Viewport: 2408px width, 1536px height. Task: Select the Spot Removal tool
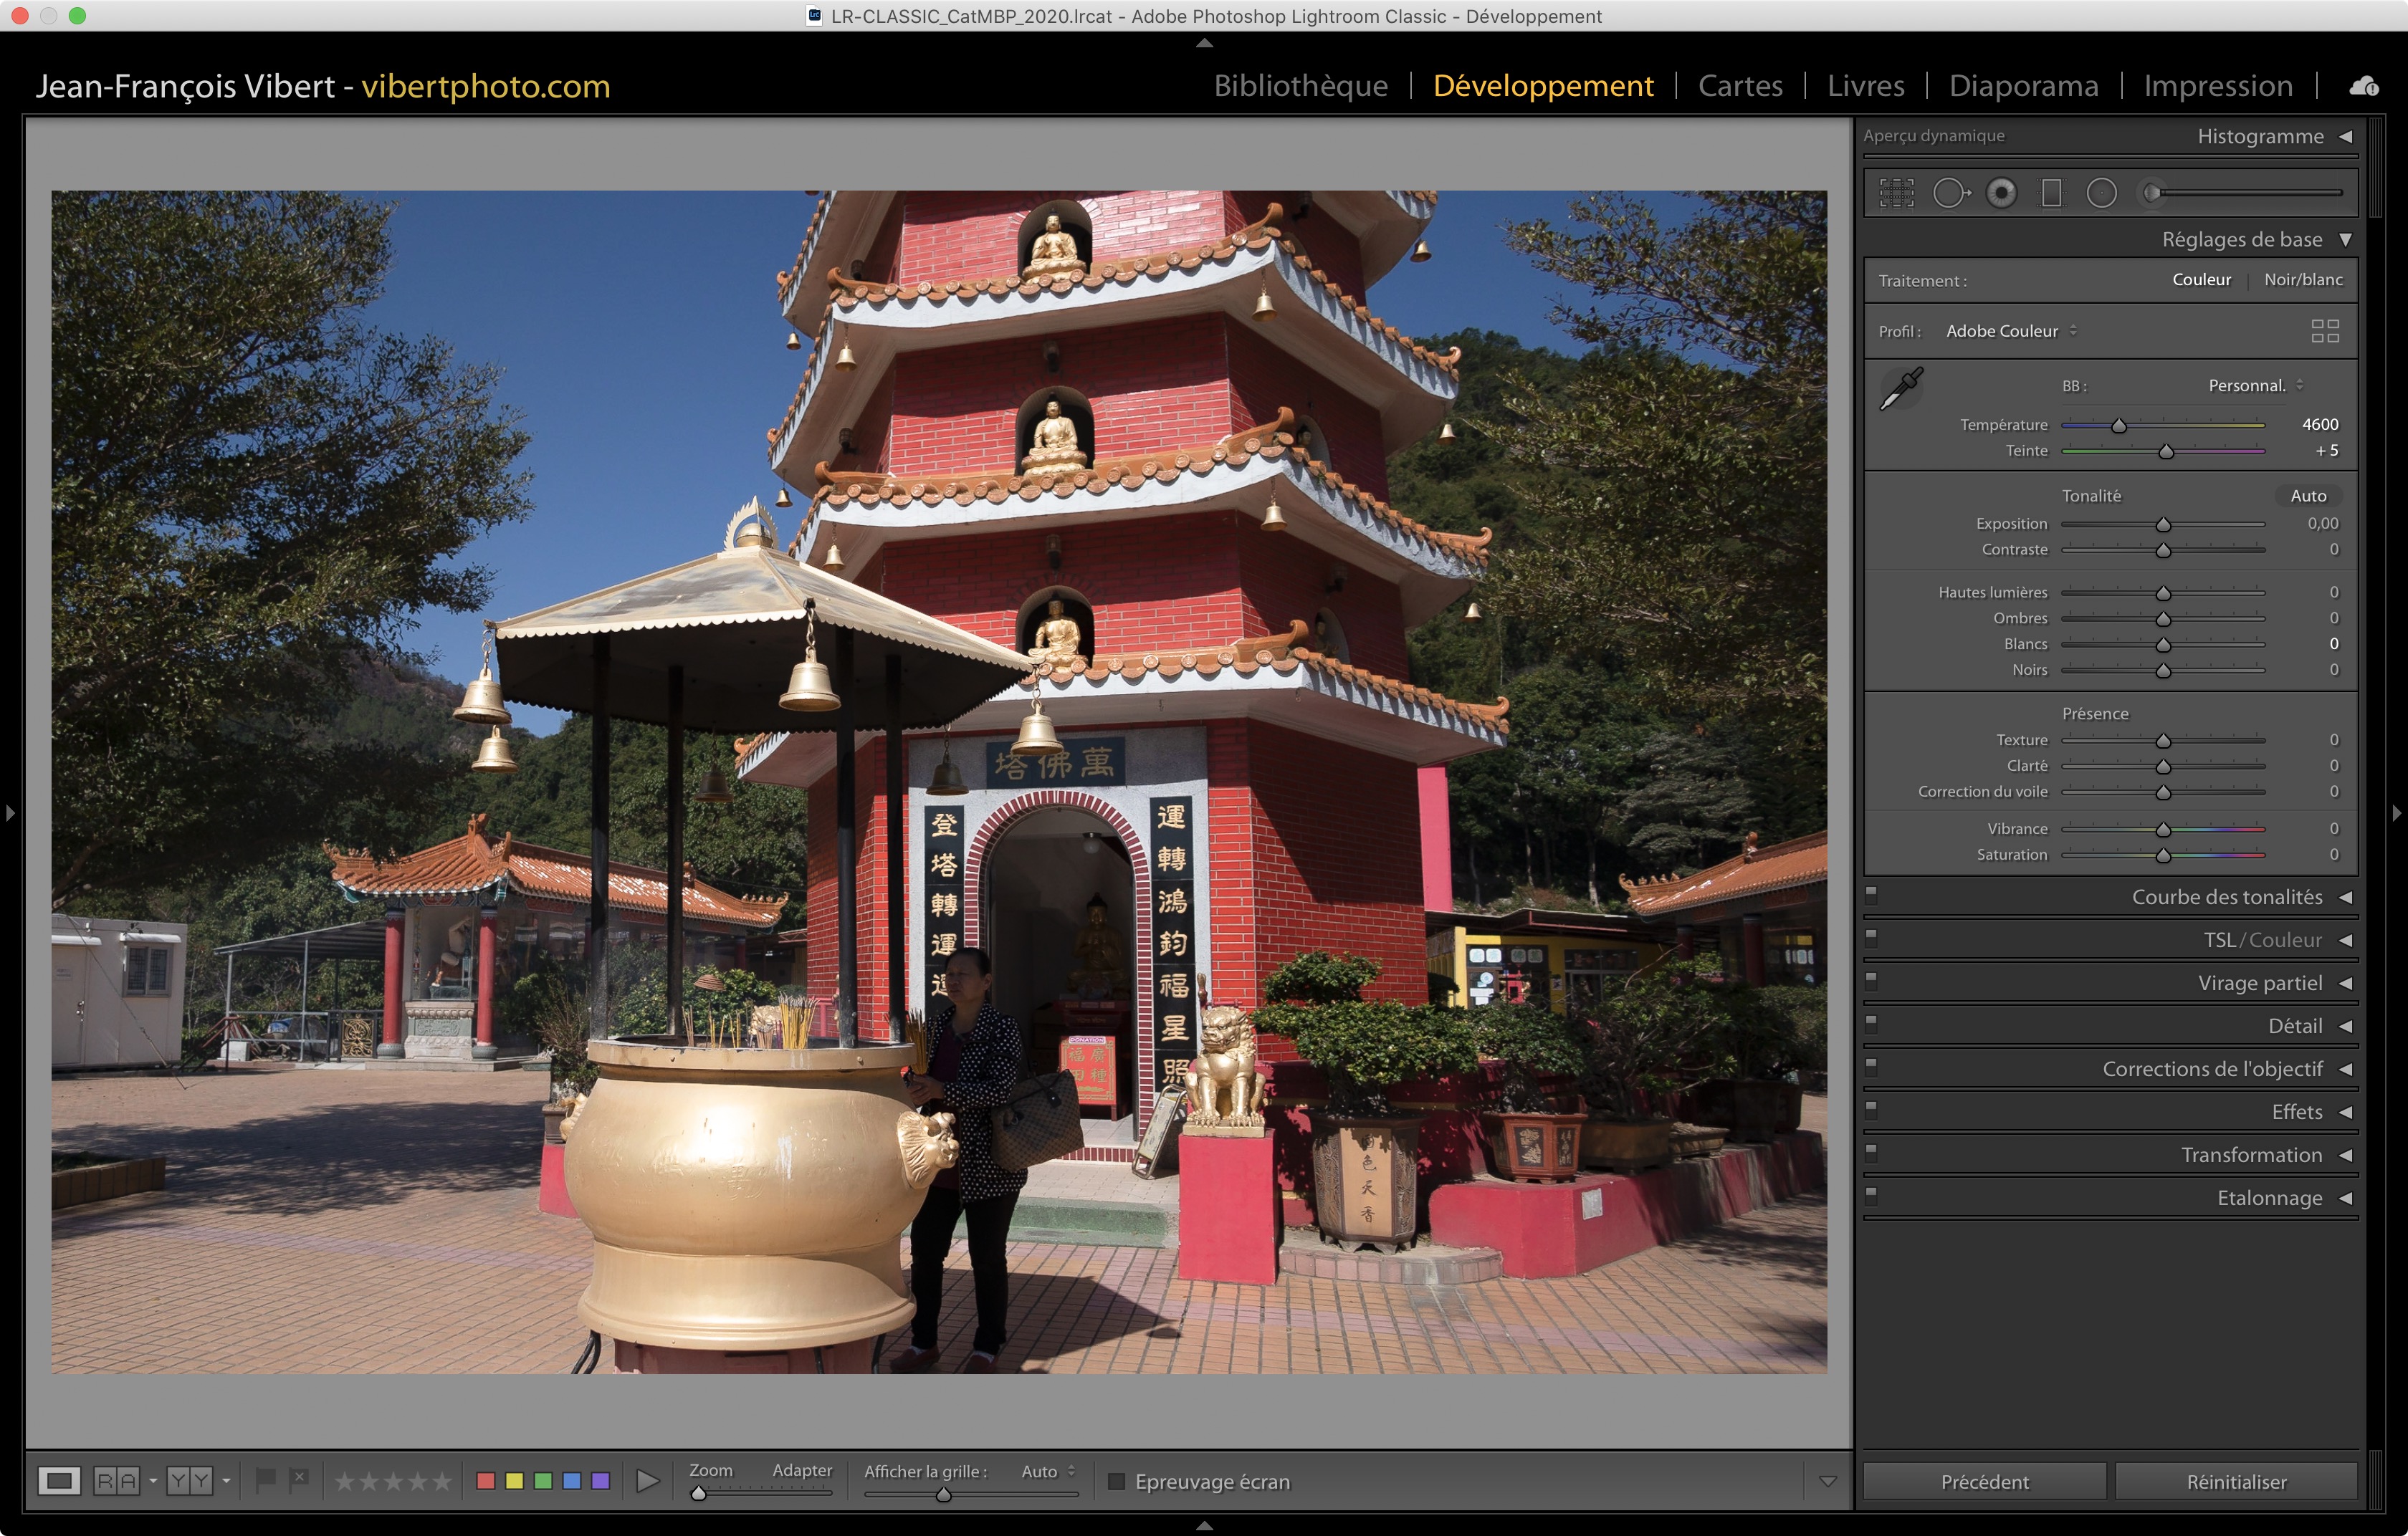point(1950,193)
